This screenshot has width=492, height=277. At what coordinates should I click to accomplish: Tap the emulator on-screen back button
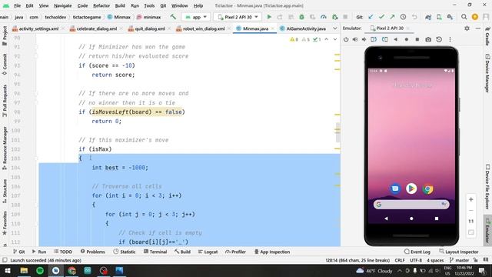(x=386, y=219)
